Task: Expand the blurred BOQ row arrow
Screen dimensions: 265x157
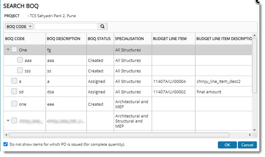Action: coord(7,120)
